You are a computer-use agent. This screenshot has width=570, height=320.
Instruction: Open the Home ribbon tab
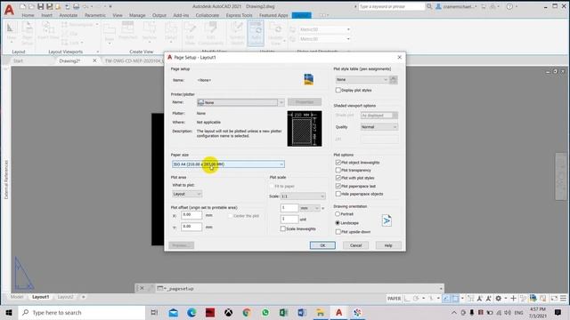click(28, 15)
